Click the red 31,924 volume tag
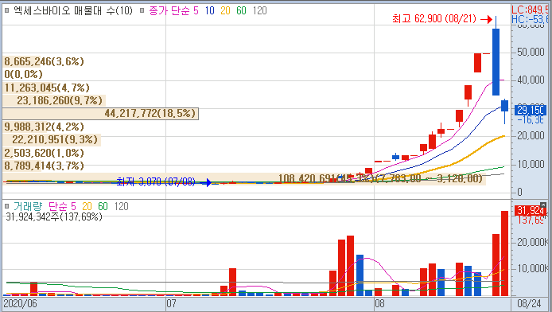 [531, 211]
